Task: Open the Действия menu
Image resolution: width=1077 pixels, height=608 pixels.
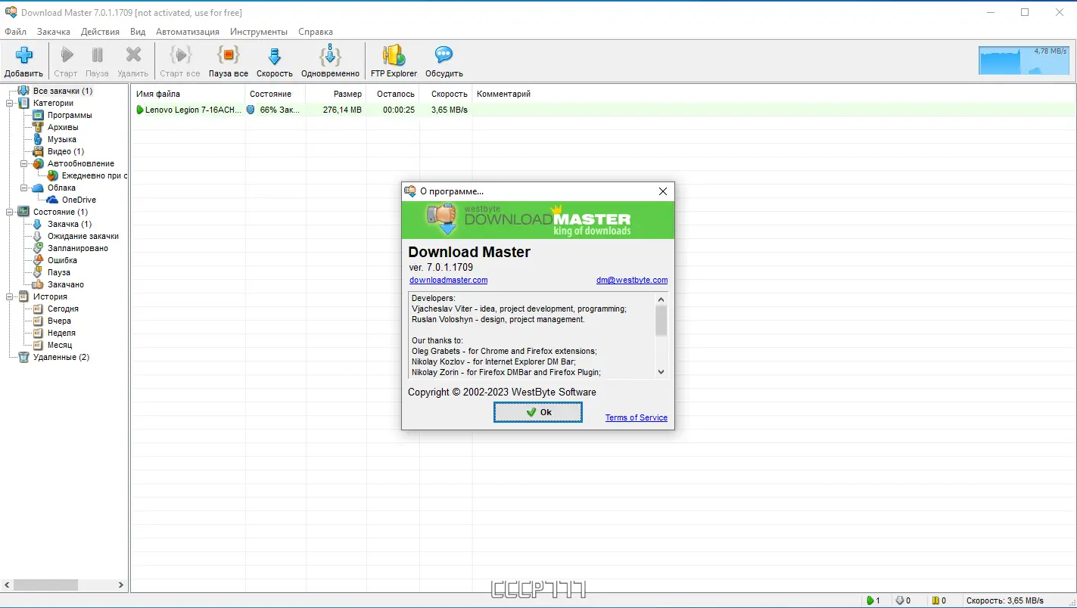Action: 100,32
